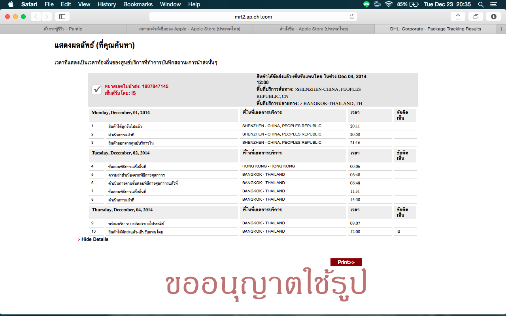Toggle the Safari sidebar button

pos(62,17)
